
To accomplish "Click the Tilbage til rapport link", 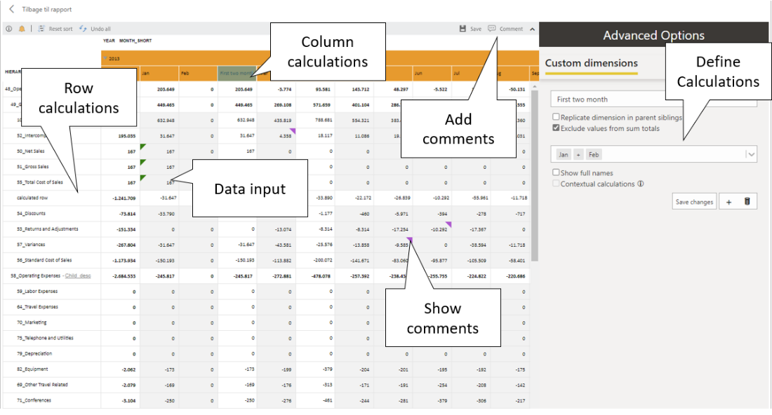I will pos(47,9).
